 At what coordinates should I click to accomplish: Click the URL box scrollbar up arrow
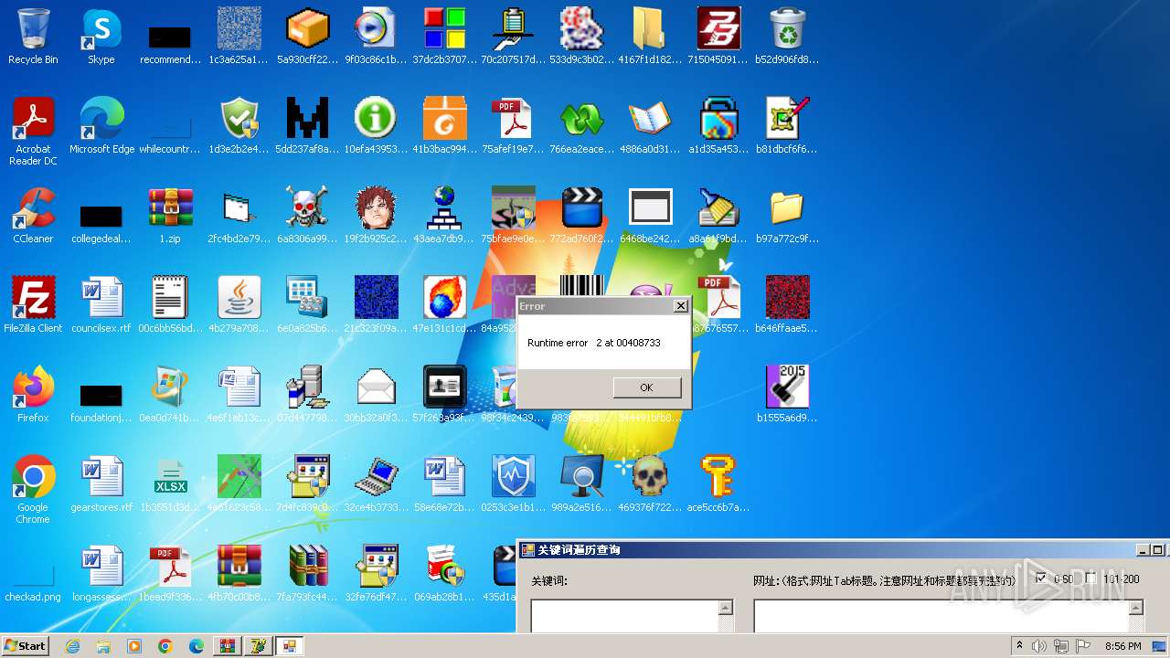[x=1136, y=608]
